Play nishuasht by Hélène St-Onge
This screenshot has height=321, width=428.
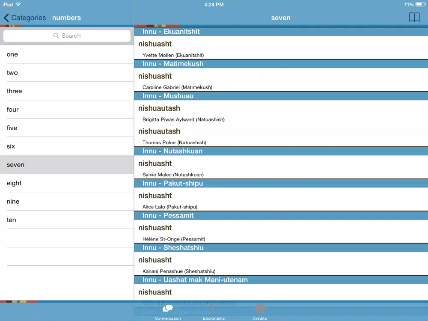(281, 232)
